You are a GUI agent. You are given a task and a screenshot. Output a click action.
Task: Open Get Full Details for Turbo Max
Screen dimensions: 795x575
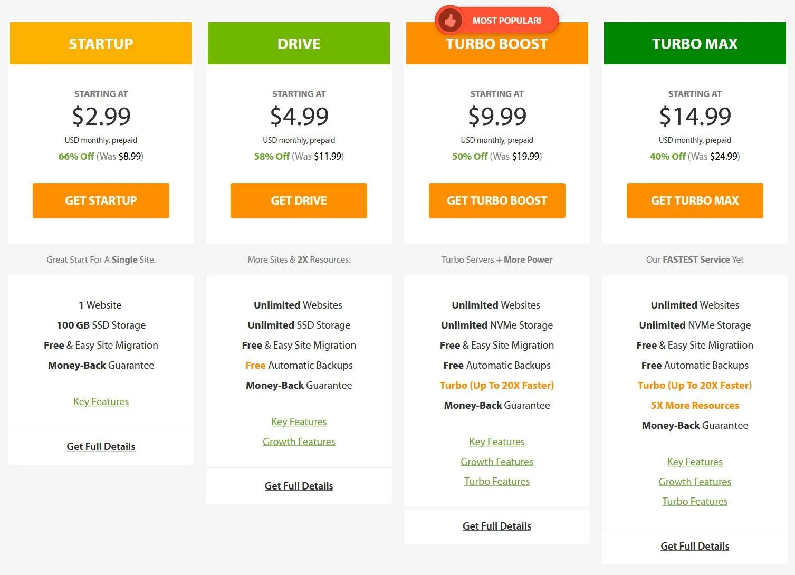click(694, 546)
